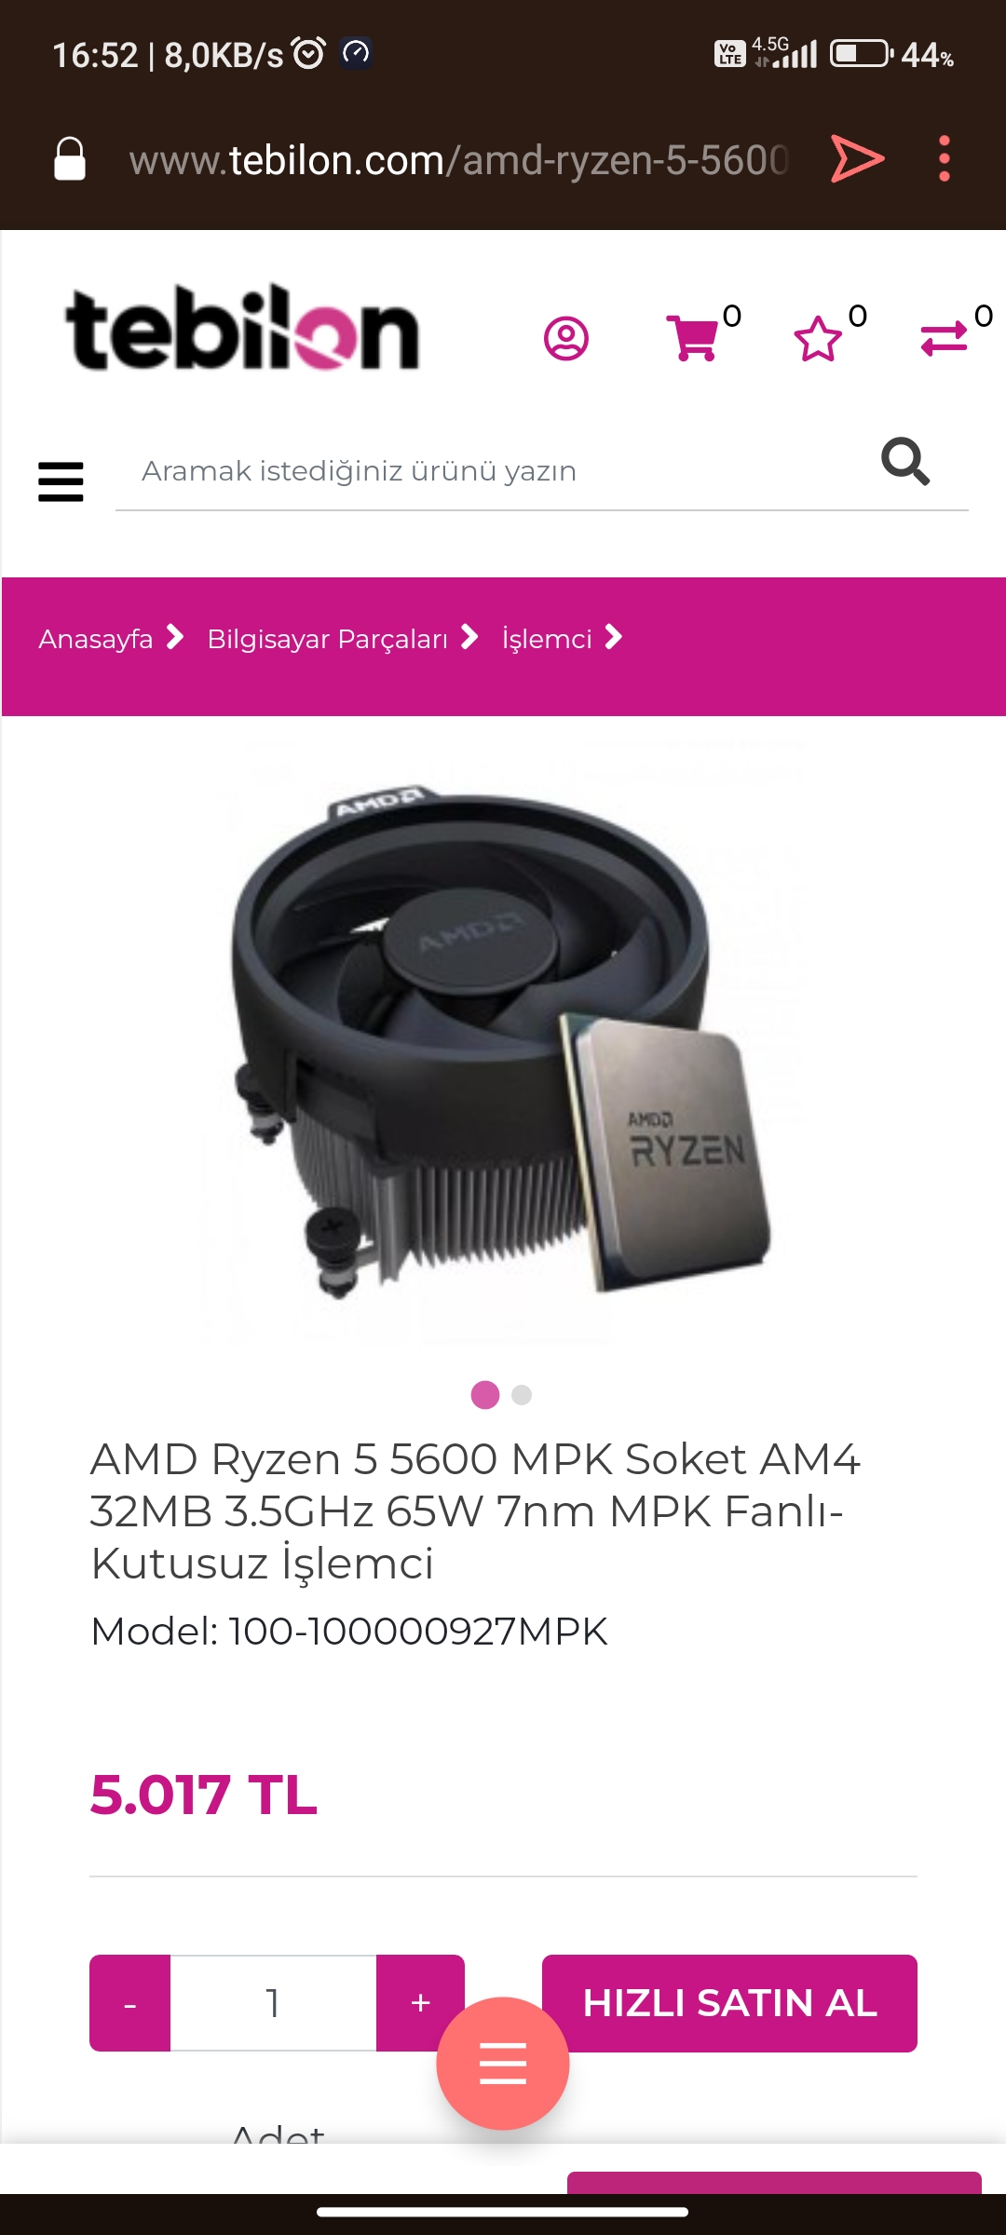1006x2235 pixels.
Task: Open favorites star icon
Action: [x=818, y=339]
